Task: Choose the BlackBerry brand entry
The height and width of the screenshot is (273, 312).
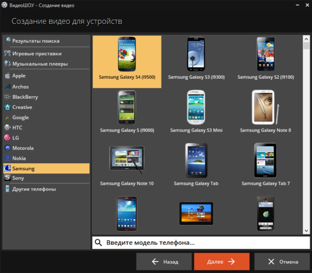Action: [x=46, y=97]
